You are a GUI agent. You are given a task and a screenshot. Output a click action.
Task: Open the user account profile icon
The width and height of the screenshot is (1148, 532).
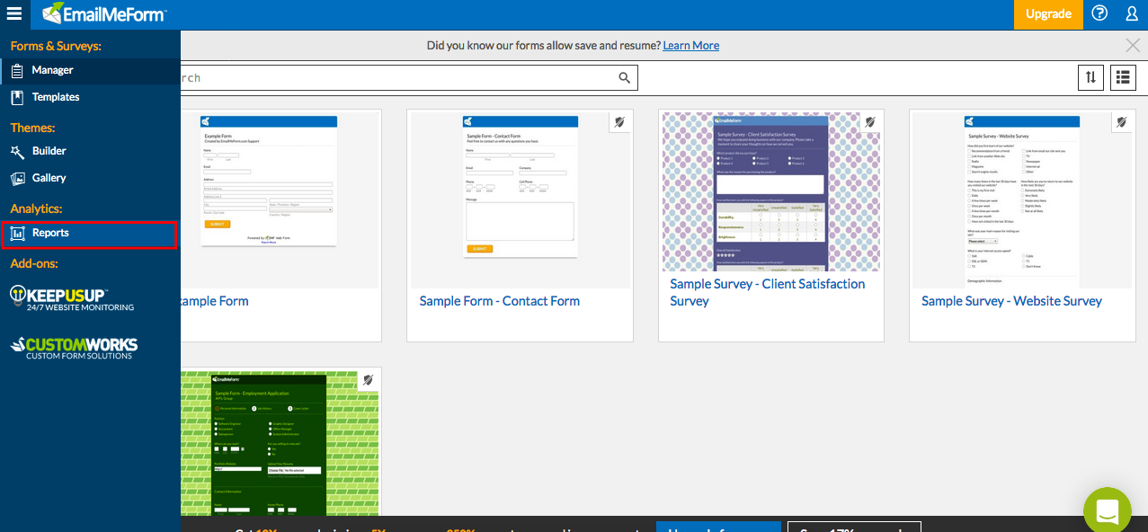point(1132,13)
